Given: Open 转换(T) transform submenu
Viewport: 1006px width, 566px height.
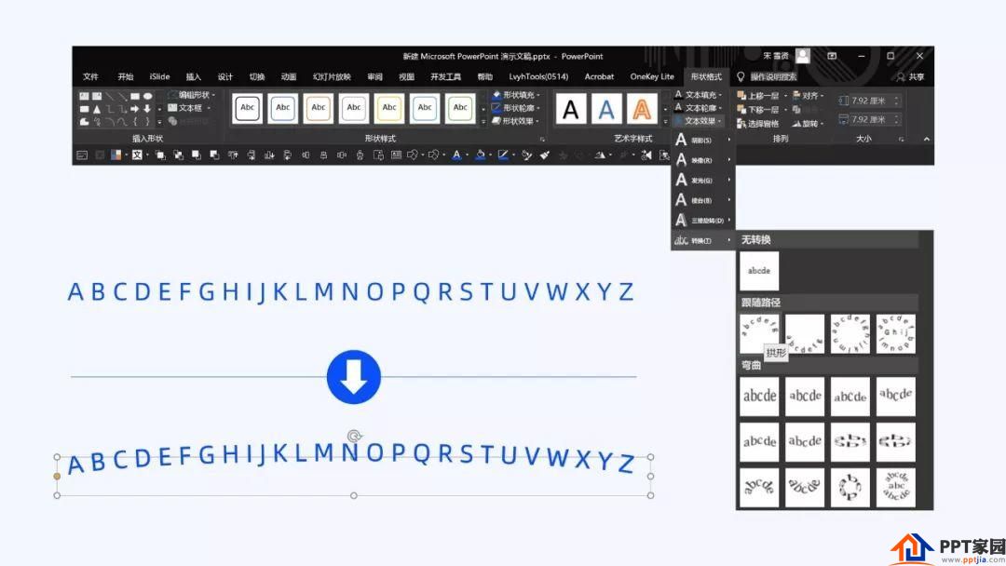Looking at the screenshot, I should (x=702, y=240).
